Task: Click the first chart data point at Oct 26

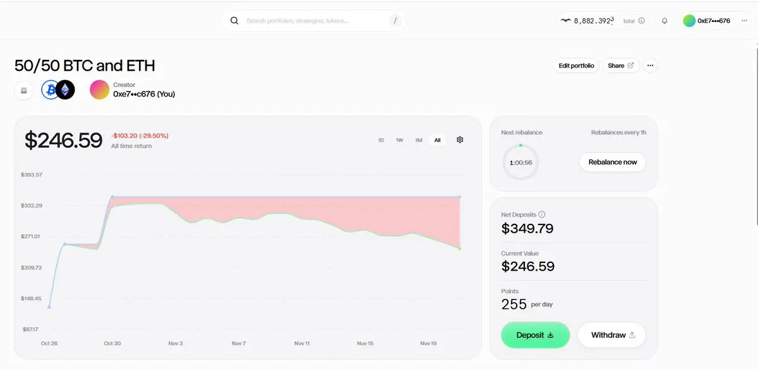Action: [x=49, y=307]
